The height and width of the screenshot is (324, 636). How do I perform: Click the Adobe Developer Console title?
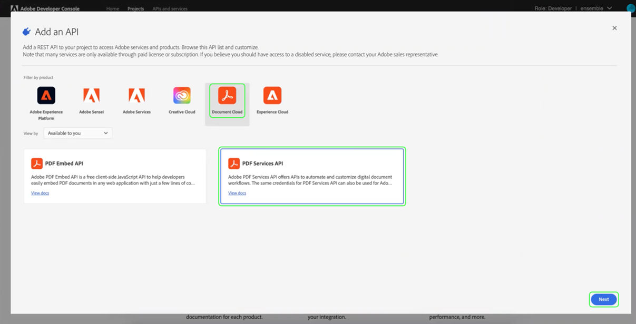(50, 8)
